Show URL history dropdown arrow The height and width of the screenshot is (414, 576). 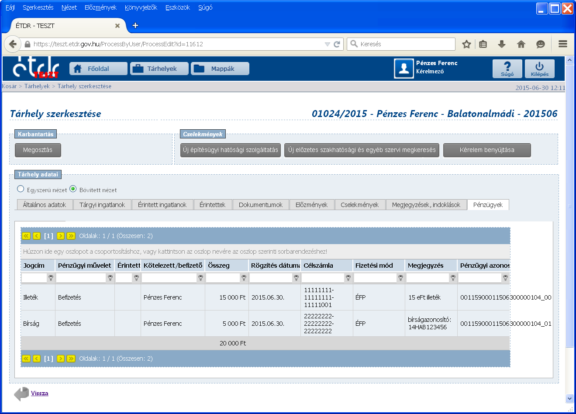tap(328, 44)
